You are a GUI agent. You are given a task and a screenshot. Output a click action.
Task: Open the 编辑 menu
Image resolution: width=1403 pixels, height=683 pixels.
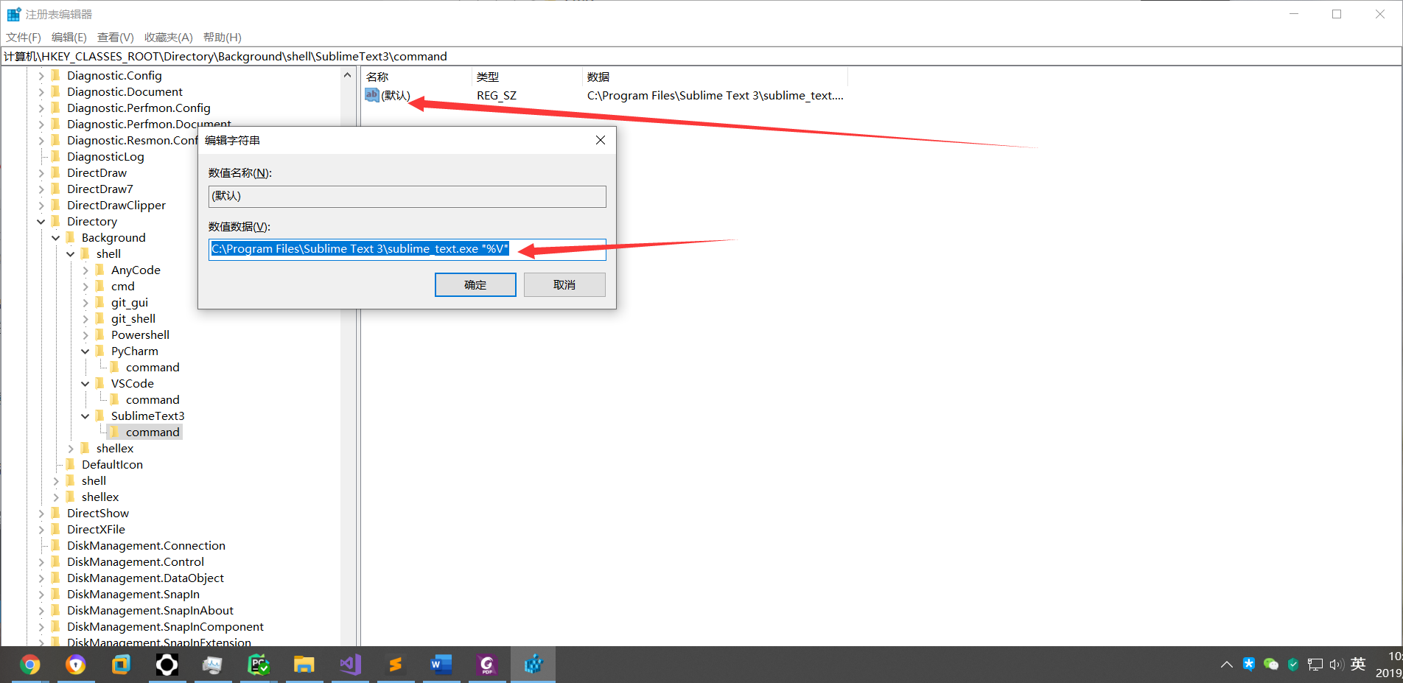69,38
